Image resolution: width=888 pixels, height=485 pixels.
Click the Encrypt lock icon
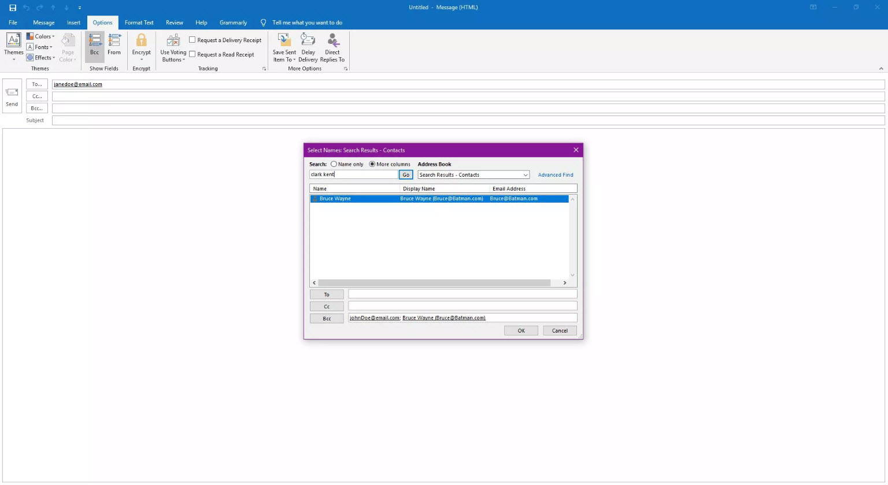coord(141,40)
